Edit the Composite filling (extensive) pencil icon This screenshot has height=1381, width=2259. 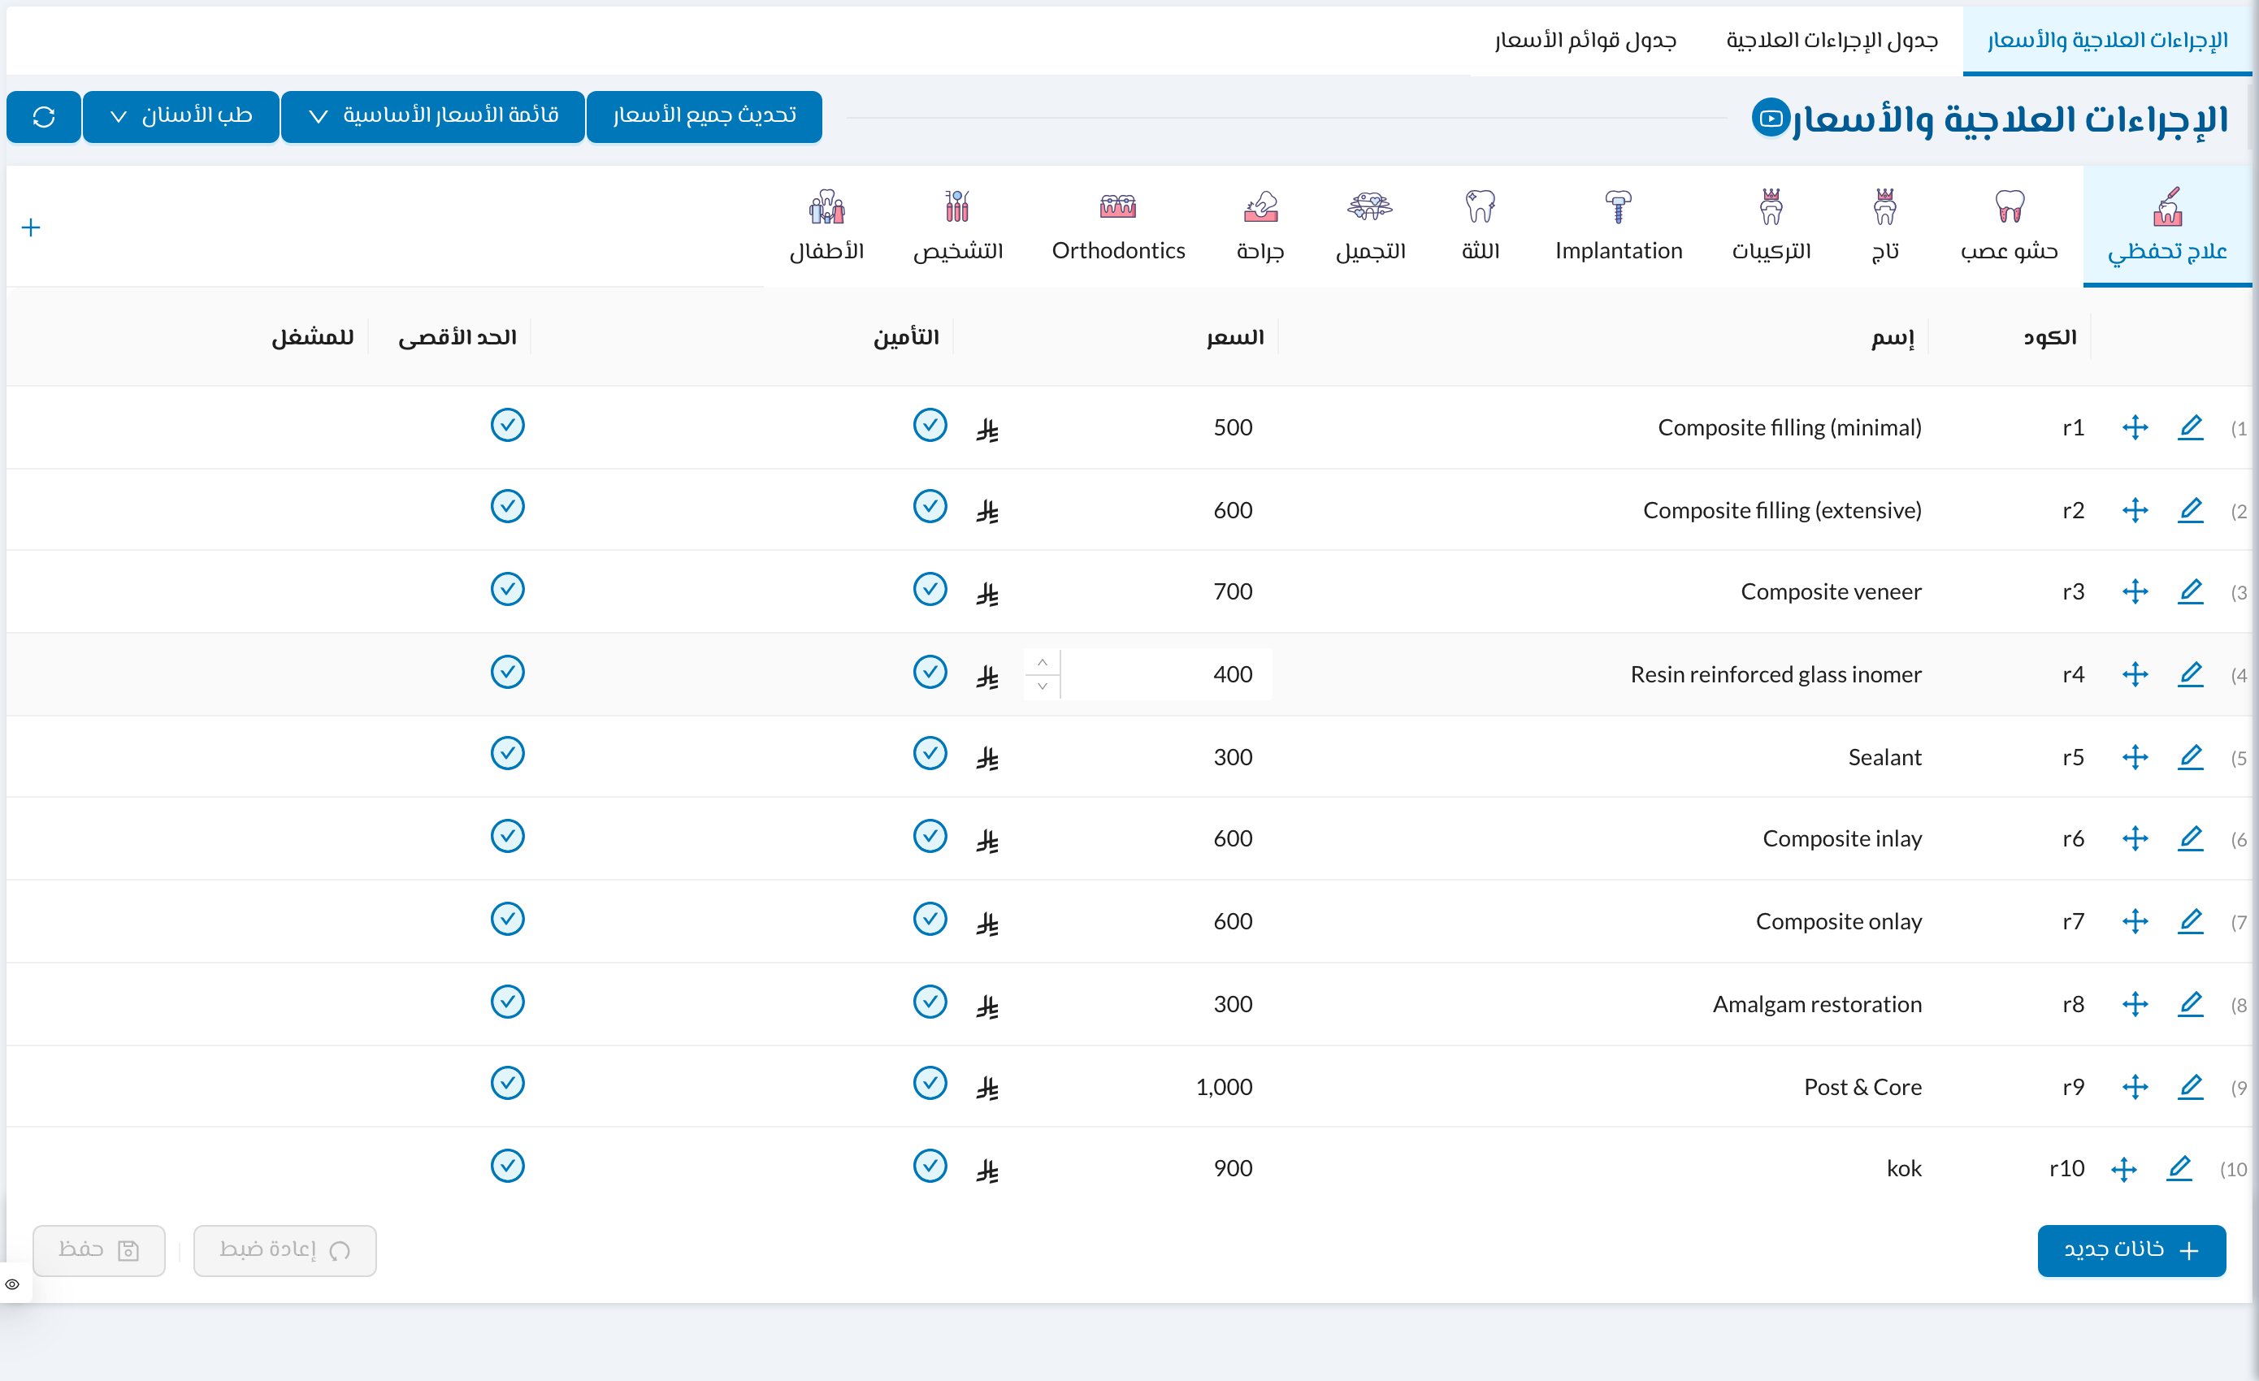point(2190,509)
